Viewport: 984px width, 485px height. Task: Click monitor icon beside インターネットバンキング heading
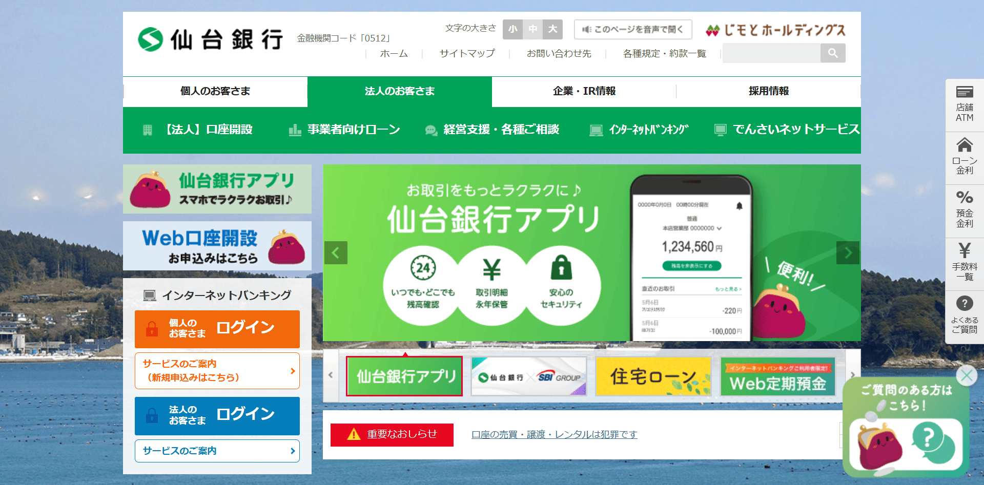tap(150, 295)
